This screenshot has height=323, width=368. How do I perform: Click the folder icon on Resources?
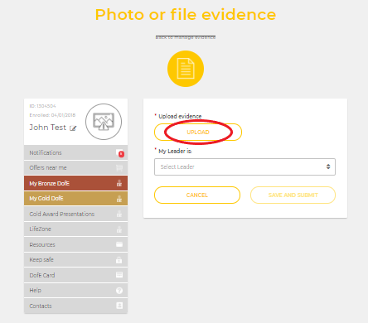click(x=119, y=244)
